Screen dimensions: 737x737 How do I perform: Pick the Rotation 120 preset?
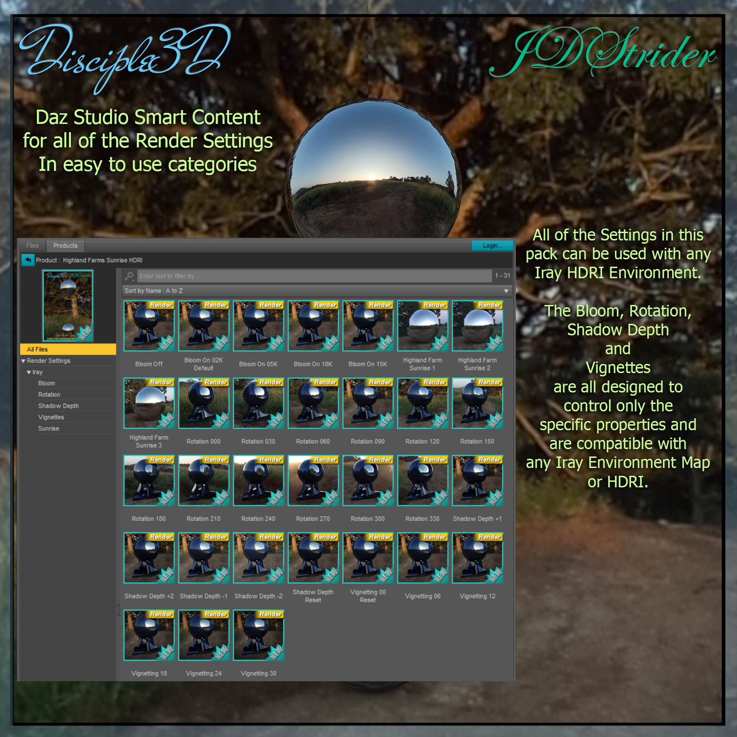[x=422, y=404]
